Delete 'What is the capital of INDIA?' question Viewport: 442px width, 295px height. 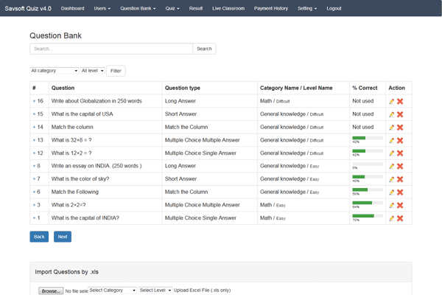tap(400, 218)
